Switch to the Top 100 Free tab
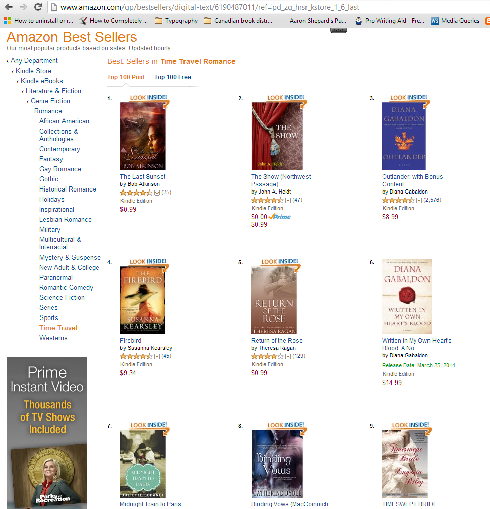490x509 pixels. tap(172, 77)
